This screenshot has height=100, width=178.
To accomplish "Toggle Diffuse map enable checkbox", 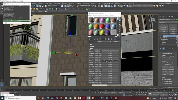I will tap(101, 50).
